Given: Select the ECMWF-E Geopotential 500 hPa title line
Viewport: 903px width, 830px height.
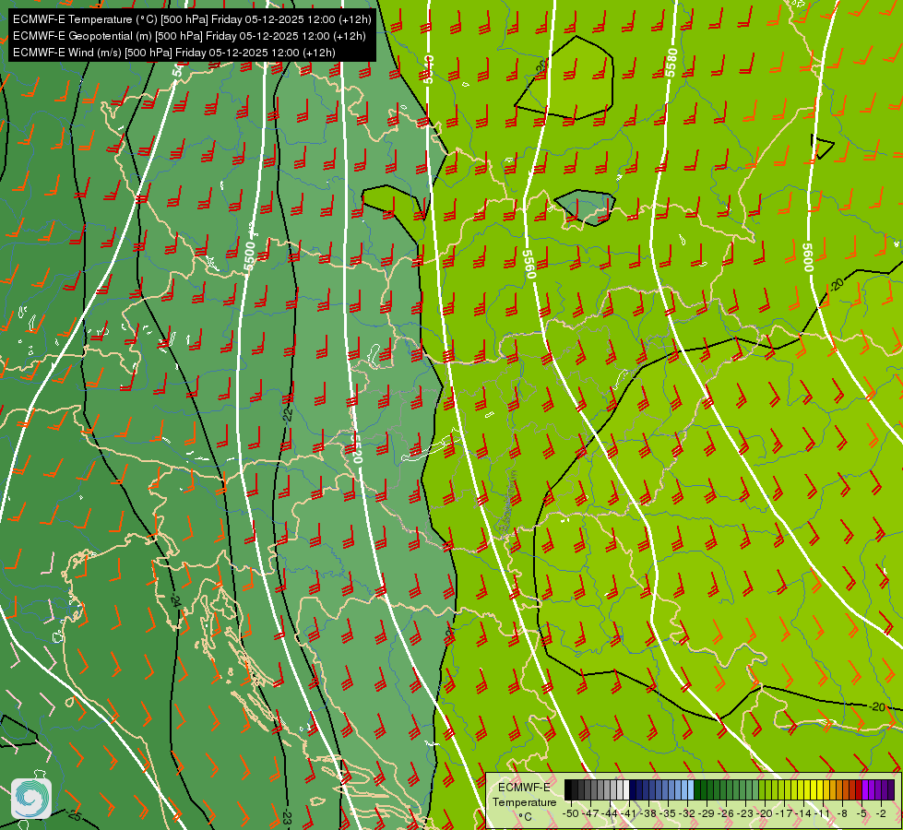Looking at the screenshot, I should 189,36.
